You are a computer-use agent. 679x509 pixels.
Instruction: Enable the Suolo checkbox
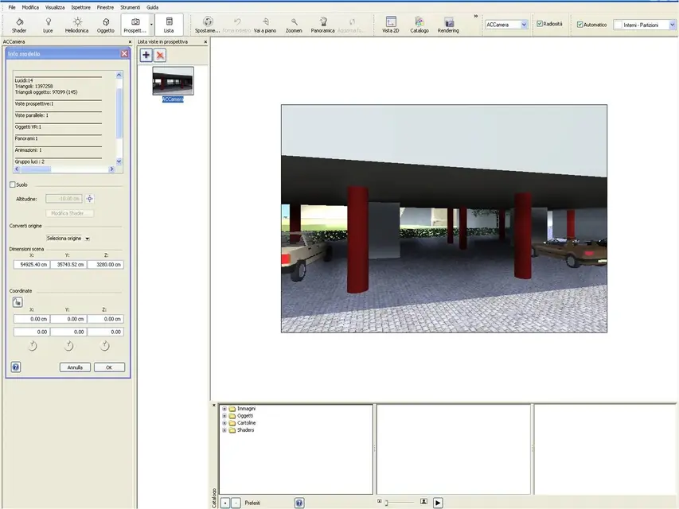(x=13, y=185)
